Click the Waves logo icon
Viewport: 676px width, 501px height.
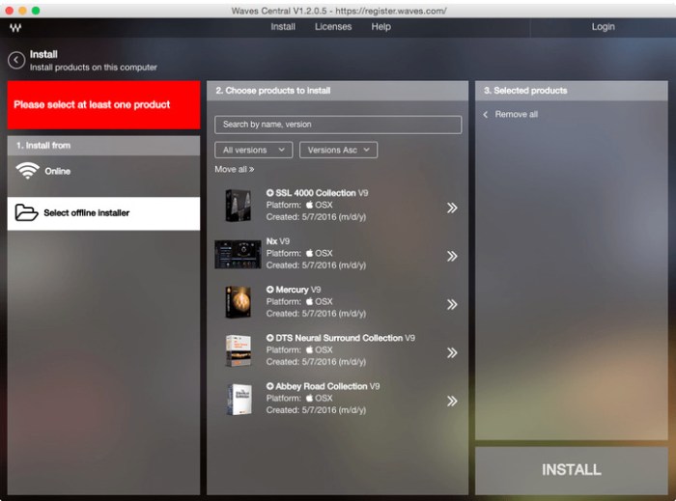(x=15, y=28)
